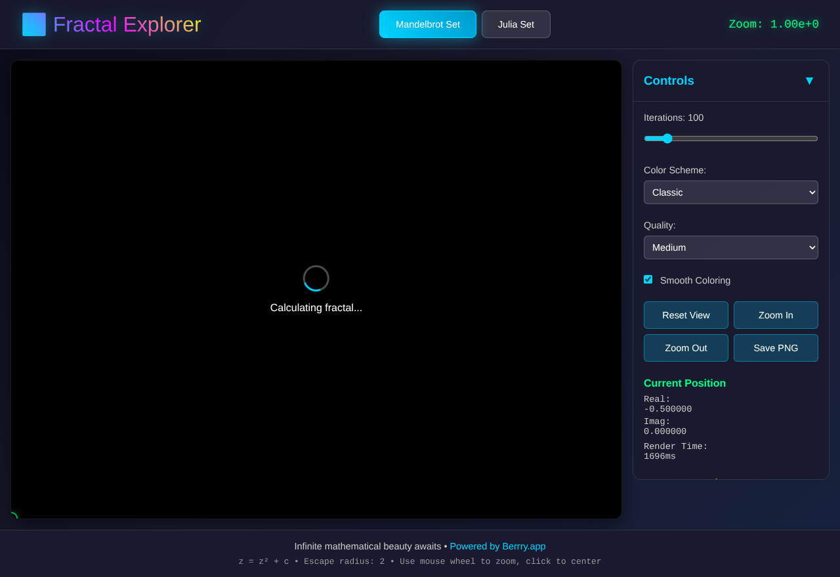Switch to the Julia Set tab

(x=516, y=24)
